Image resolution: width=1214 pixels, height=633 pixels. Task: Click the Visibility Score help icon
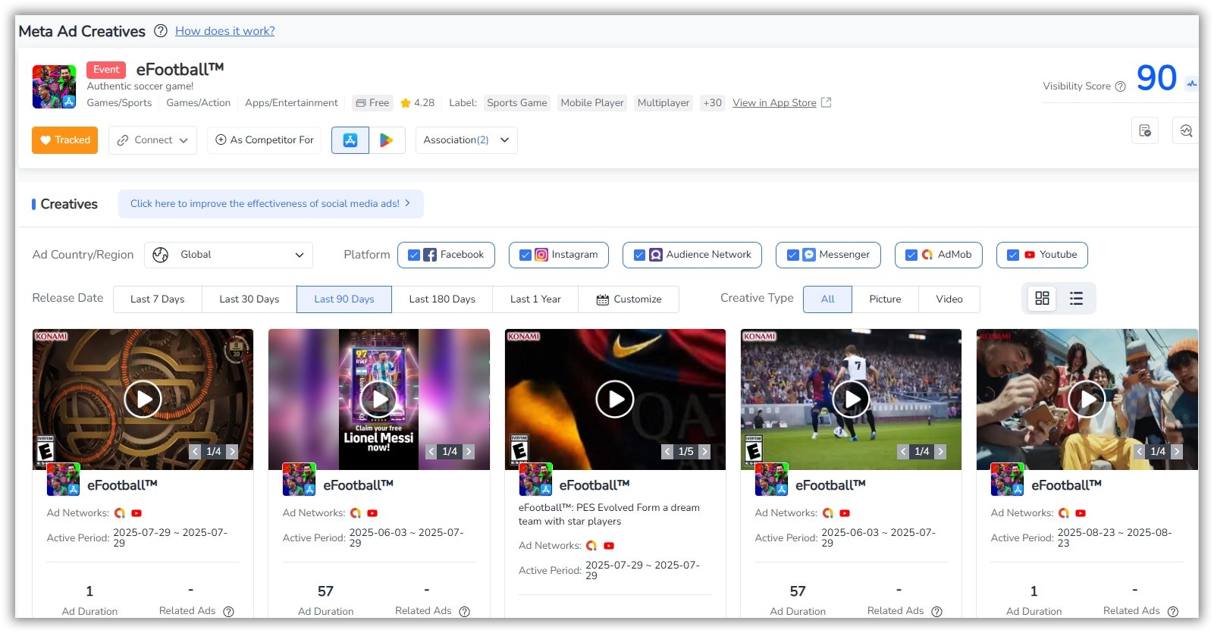coord(1120,86)
